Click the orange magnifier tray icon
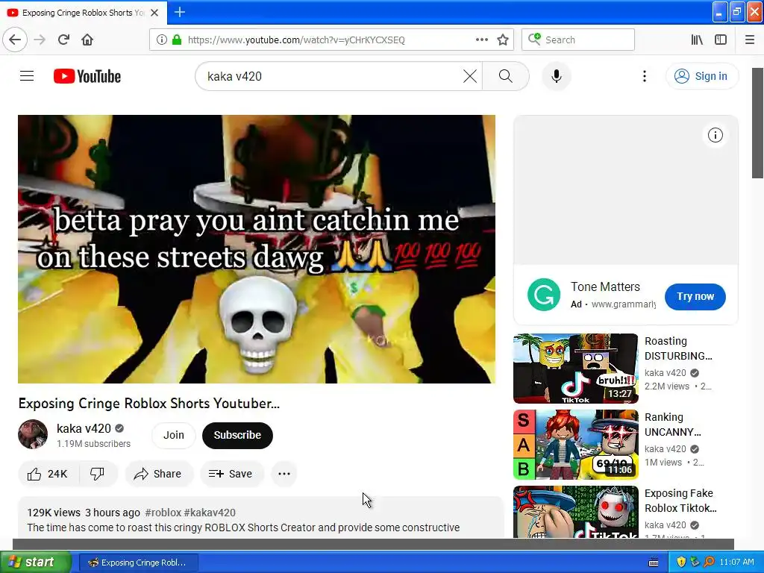 pos(709,562)
